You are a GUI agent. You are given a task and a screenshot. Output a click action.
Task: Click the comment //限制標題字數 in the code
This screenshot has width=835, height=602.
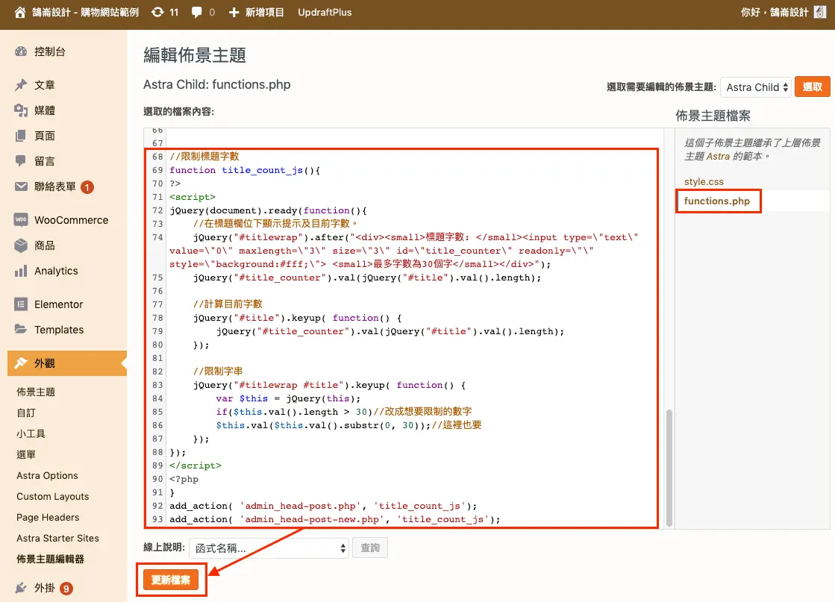204,157
